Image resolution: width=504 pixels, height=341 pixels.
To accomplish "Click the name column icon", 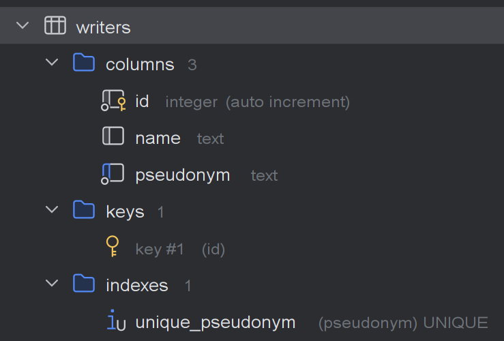I will pyautogui.click(x=113, y=136).
